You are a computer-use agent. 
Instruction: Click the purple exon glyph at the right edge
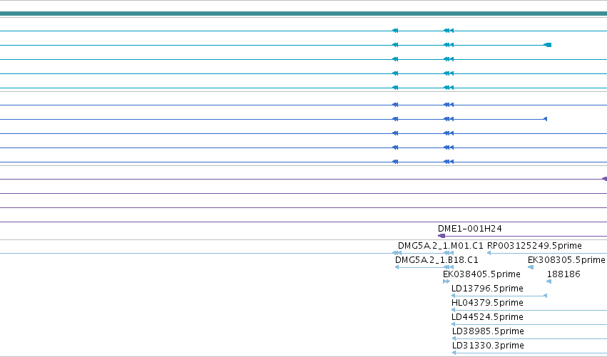tap(605, 179)
